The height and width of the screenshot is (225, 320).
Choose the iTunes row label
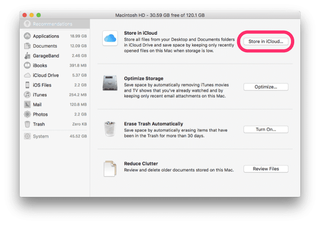coord(40,95)
